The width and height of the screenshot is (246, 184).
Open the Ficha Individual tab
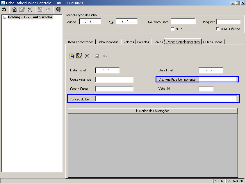(x=108, y=42)
